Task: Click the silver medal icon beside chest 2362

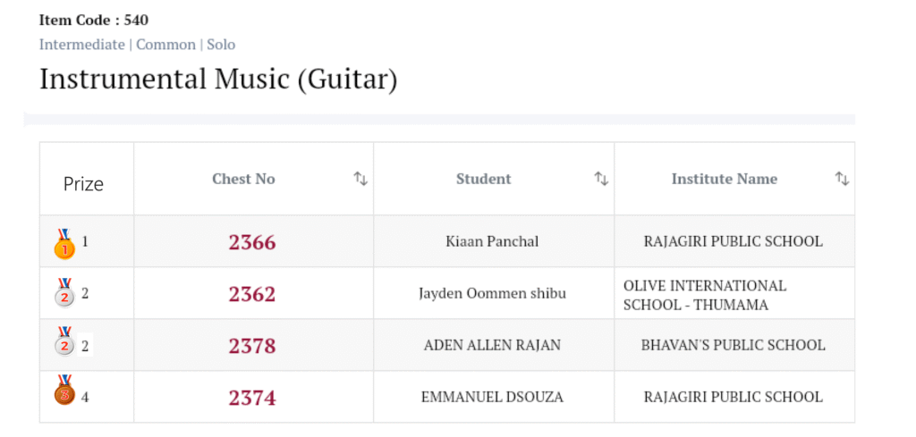Action: click(64, 293)
